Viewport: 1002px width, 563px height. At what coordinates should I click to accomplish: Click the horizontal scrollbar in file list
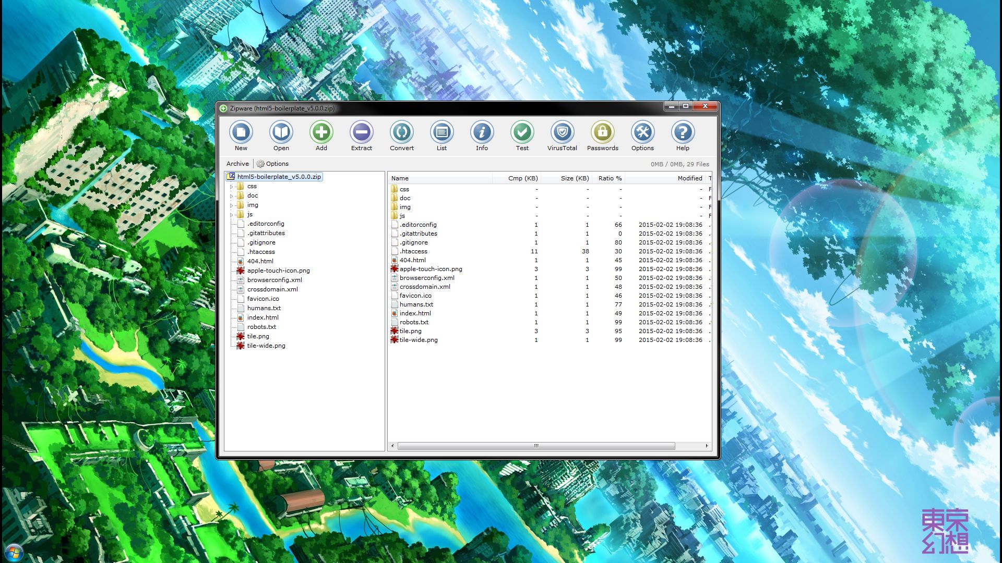point(536,446)
